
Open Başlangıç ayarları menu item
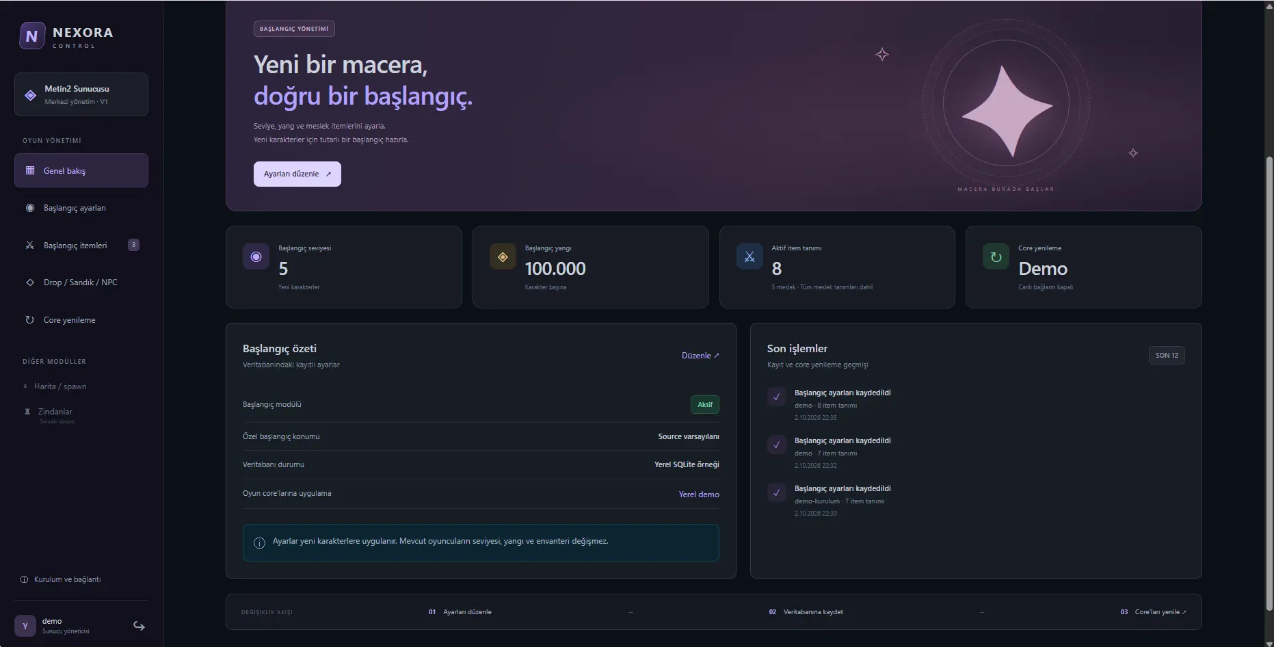point(81,208)
